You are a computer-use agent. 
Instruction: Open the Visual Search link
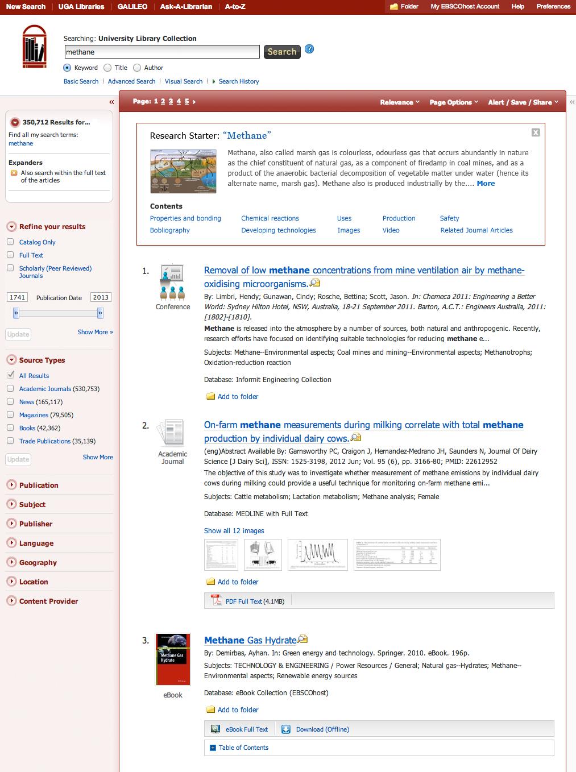click(184, 81)
